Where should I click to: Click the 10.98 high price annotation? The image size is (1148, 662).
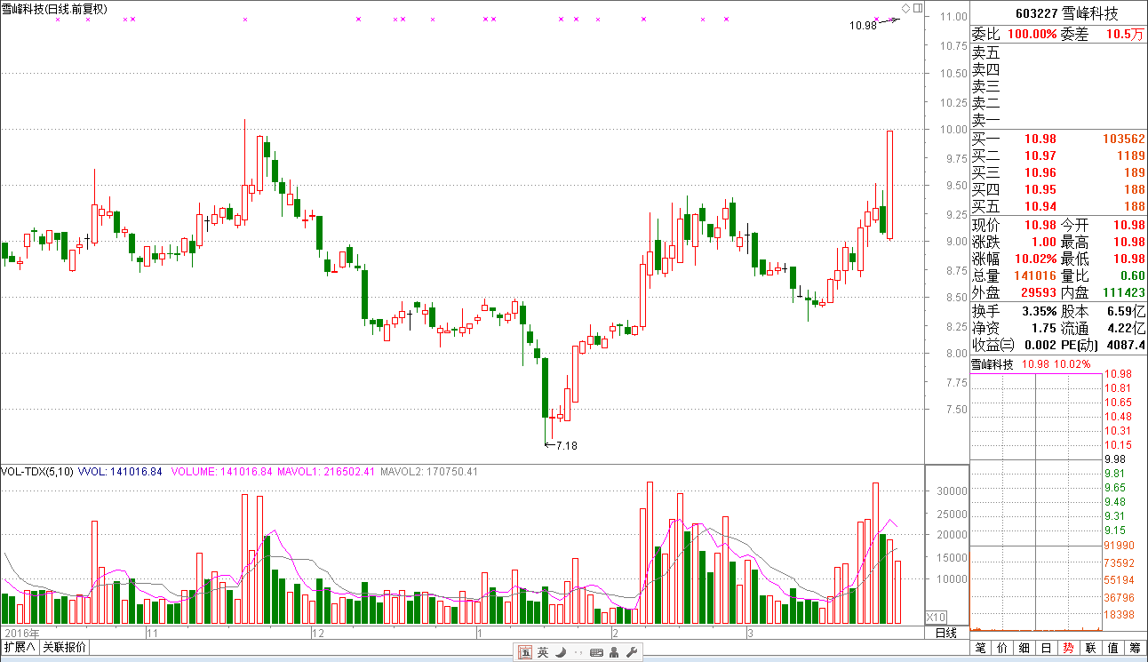[863, 26]
